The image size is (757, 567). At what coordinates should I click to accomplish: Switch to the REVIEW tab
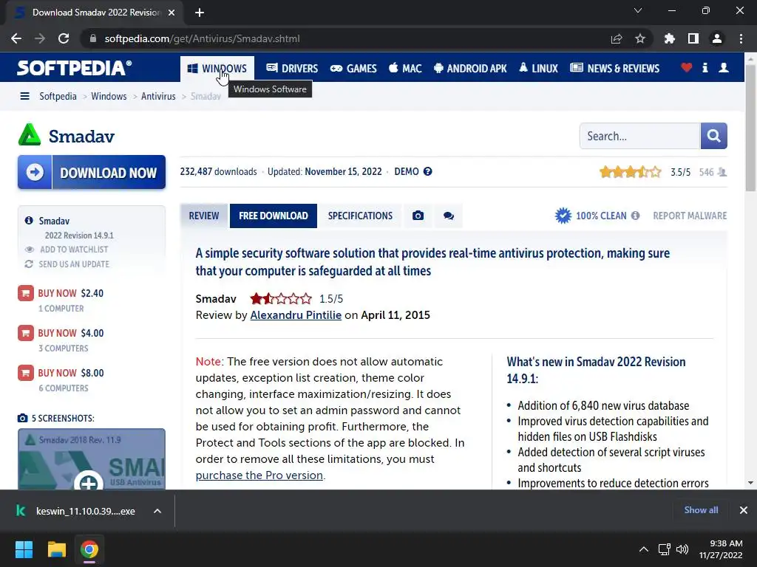pos(204,216)
